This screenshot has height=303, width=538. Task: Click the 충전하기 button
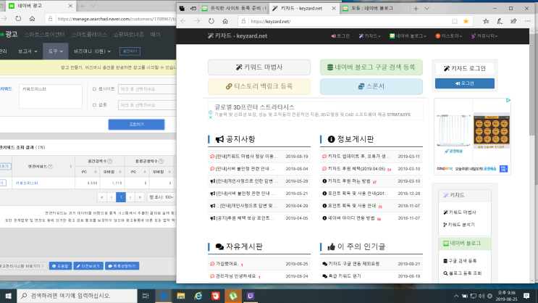[130, 51]
